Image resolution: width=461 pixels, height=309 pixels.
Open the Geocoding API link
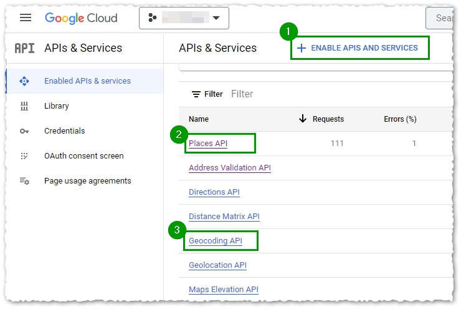tap(216, 241)
